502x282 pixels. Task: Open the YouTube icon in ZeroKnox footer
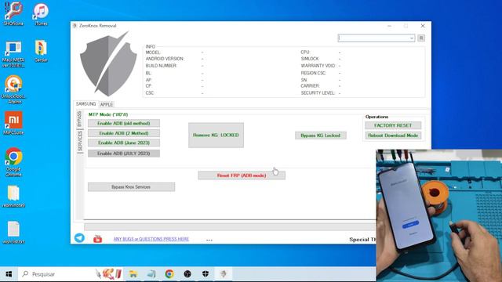pyautogui.click(x=97, y=238)
